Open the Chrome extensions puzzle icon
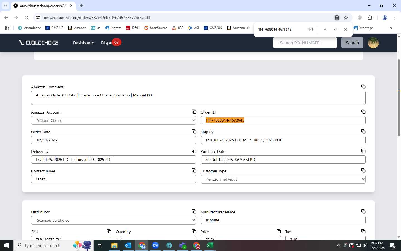401x251 pixels. tap(370, 18)
